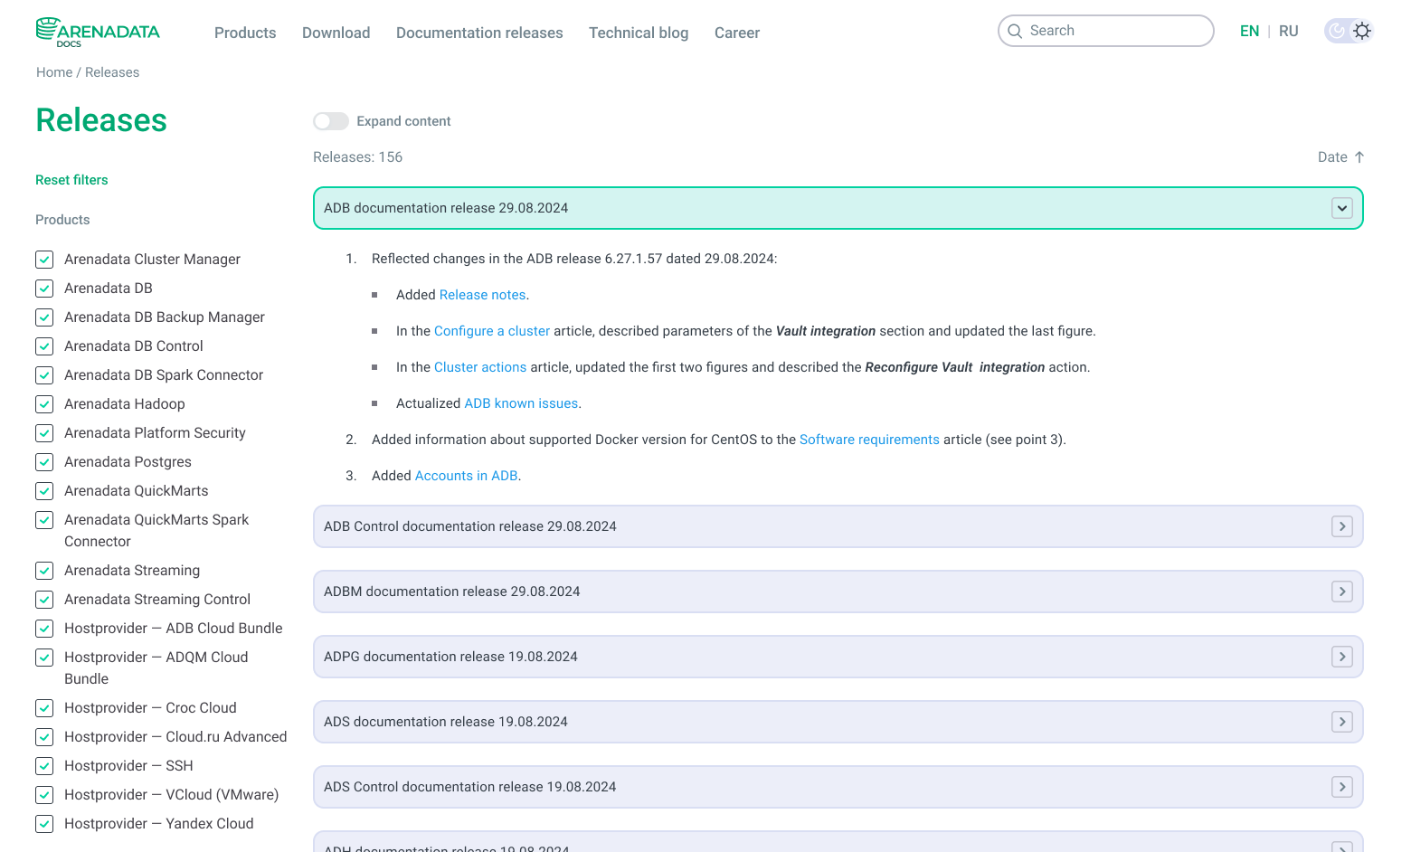Image resolution: width=1411 pixels, height=852 pixels.
Task: Uncheck Arenadata Hadoop checkbox
Action: [x=44, y=404]
